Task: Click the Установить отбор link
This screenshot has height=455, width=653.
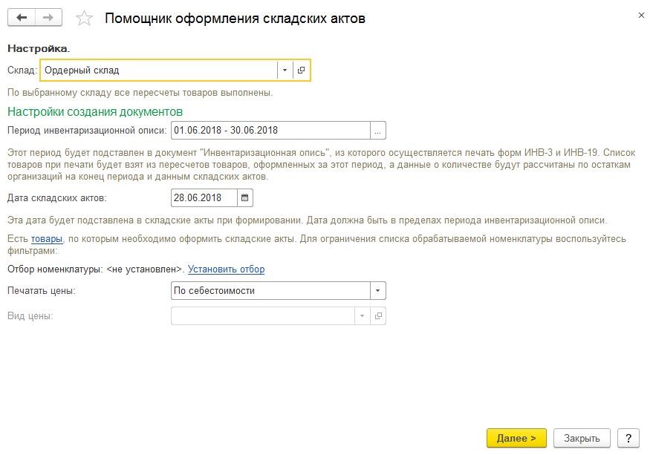Action: tap(226, 269)
